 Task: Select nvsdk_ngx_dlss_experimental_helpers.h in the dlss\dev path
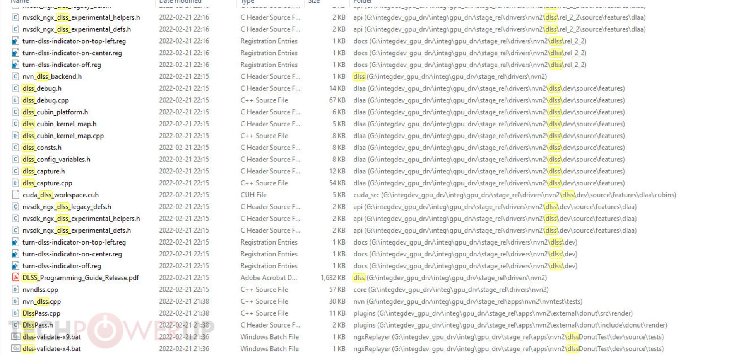pos(81,218)
